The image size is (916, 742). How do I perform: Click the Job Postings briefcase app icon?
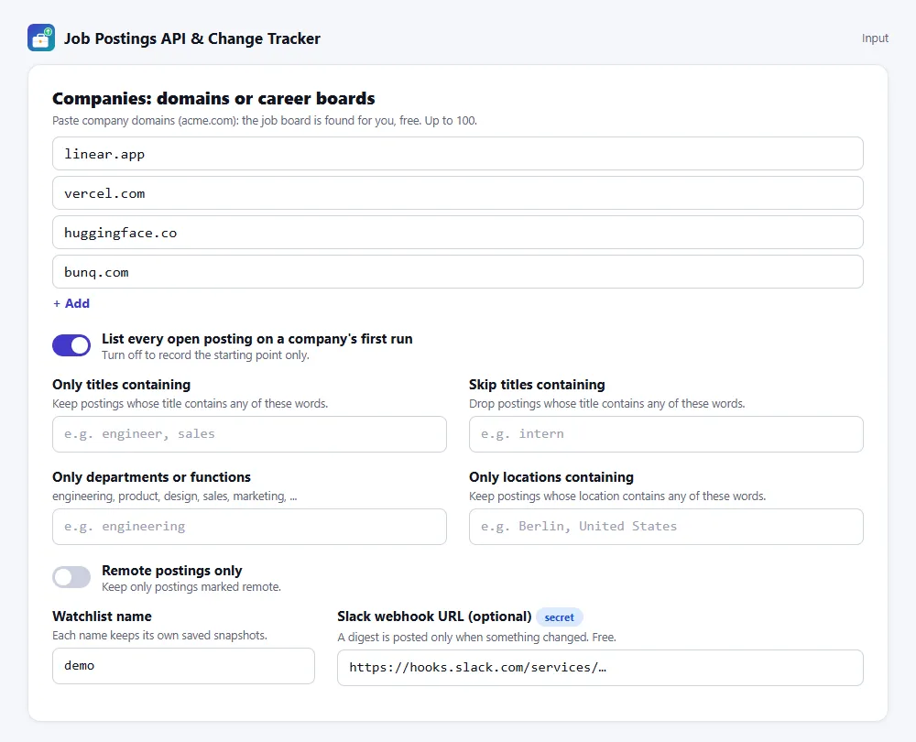(41, 38)
